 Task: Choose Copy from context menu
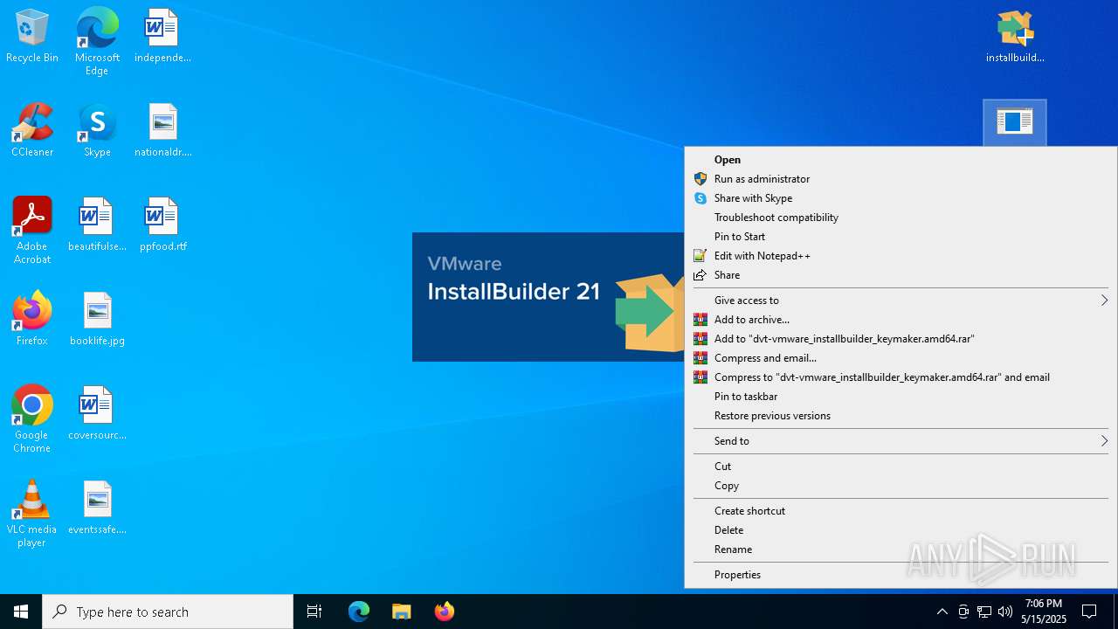click(x=901, y=486)
